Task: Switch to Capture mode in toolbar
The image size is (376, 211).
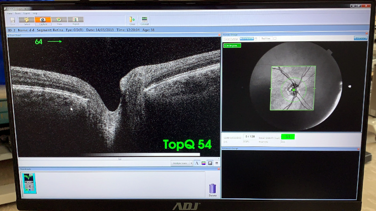Action: click(x=43, y=20)
